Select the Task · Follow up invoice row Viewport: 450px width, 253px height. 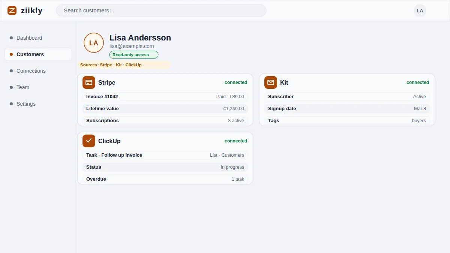(165, 155)
